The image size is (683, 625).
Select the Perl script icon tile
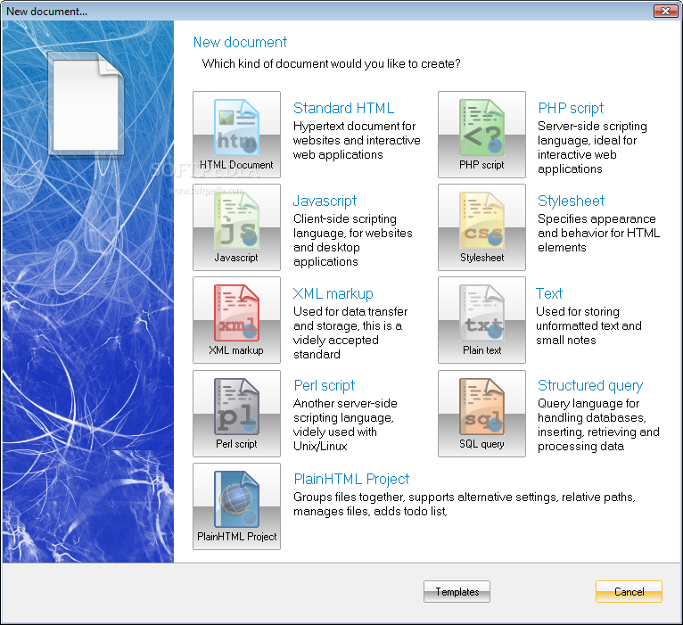click(236, 414)
